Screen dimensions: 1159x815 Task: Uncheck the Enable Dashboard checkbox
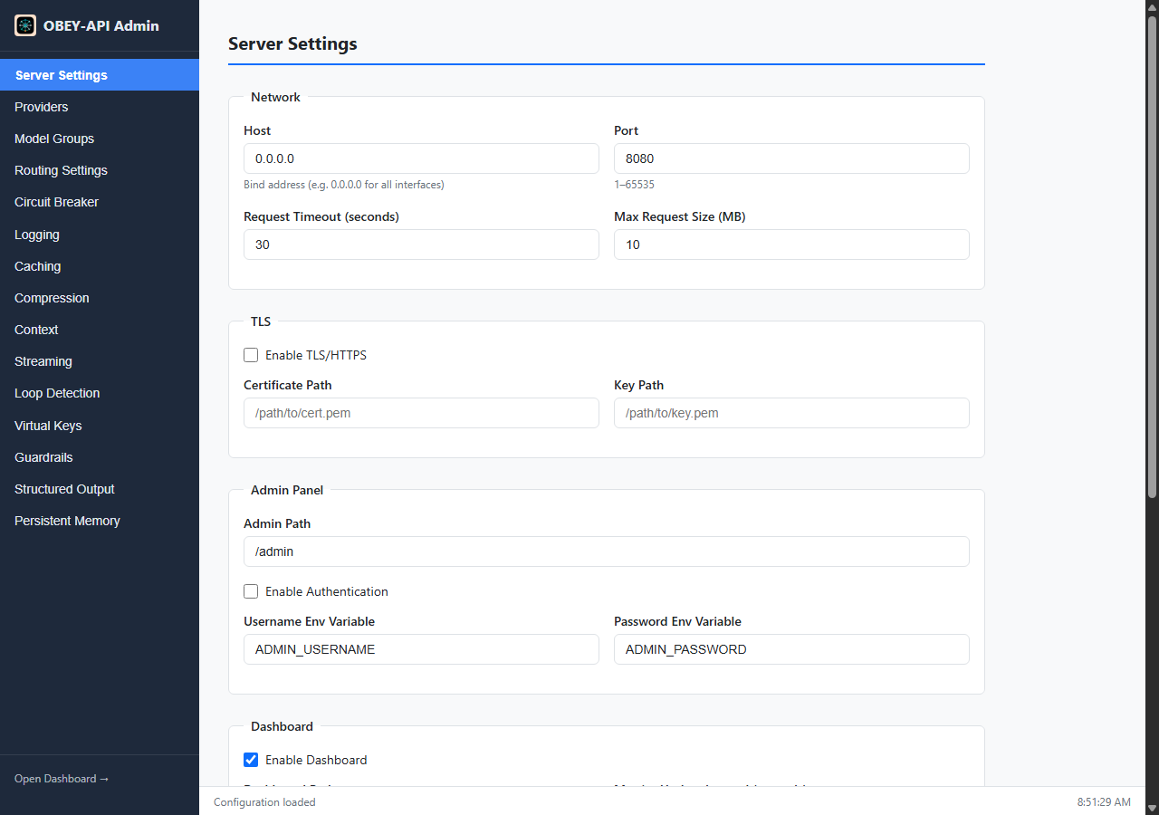pos(251,760)
